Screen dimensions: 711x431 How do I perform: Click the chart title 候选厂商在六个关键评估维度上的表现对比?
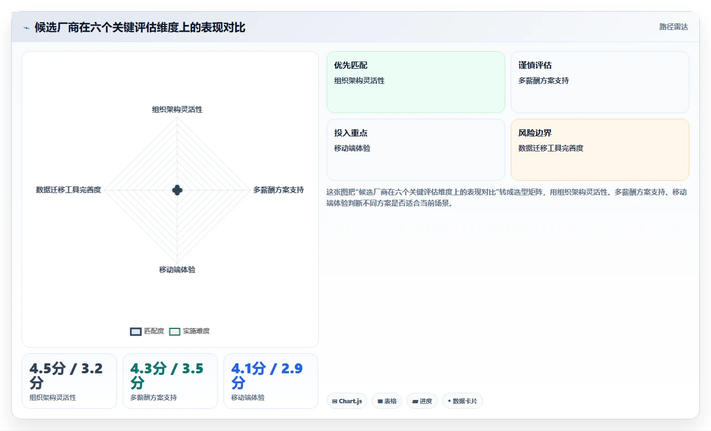140,27
